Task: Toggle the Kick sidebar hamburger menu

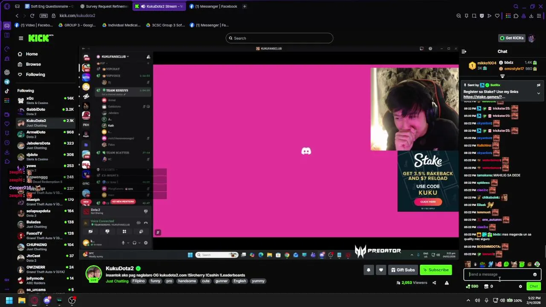Action: (x=21, y=38)
